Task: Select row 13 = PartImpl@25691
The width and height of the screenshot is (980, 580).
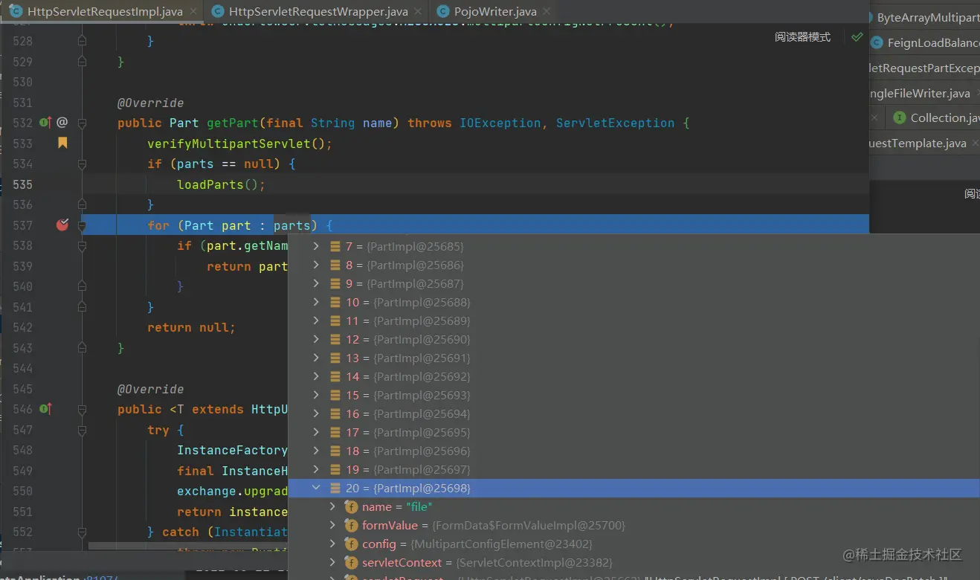Action: [634, 358]
